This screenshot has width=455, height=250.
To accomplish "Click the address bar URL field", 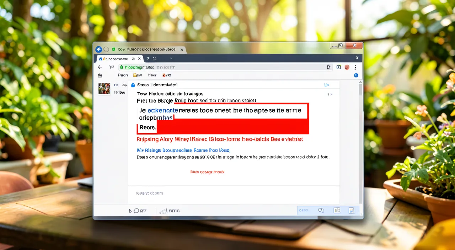I will click(226, 67).
